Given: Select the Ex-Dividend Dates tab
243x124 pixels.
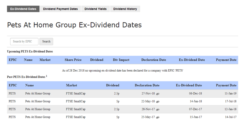Looking at the screenshot, I should 23,9.
